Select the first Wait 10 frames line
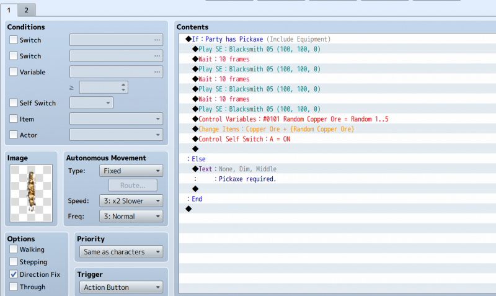 tap(337, 59)
